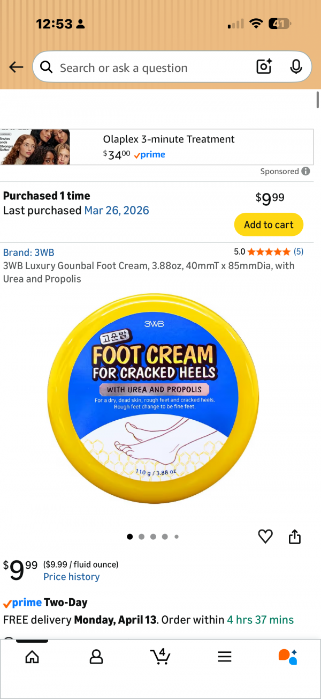
Task: Open camera lens search icon
Action: pyautogui.click(x=264, y=67)
